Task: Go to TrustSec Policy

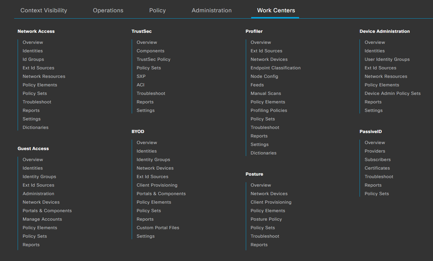Action: click(153, 59)
